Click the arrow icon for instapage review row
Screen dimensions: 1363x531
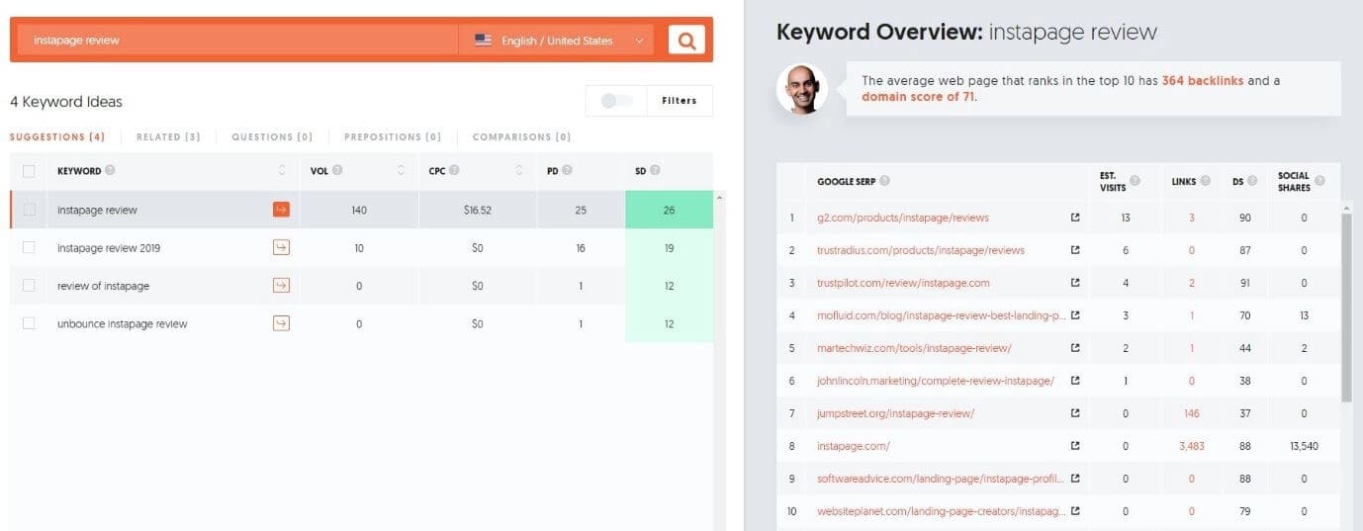click(281, 210)
